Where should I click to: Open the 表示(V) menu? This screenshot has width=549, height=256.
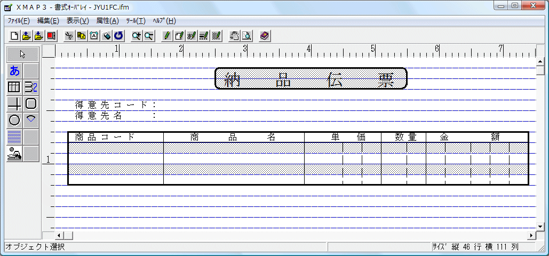click(x=78, y=21)
